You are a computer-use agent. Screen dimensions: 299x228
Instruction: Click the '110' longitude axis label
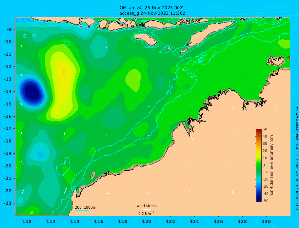click(27, 221)
